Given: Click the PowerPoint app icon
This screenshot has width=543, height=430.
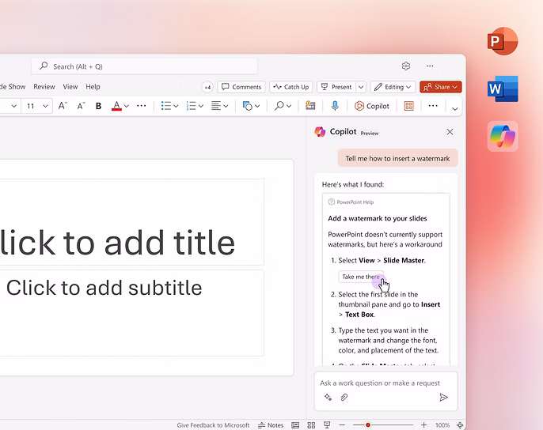Looking at the screenshot, I should click(x=503, y=41).
